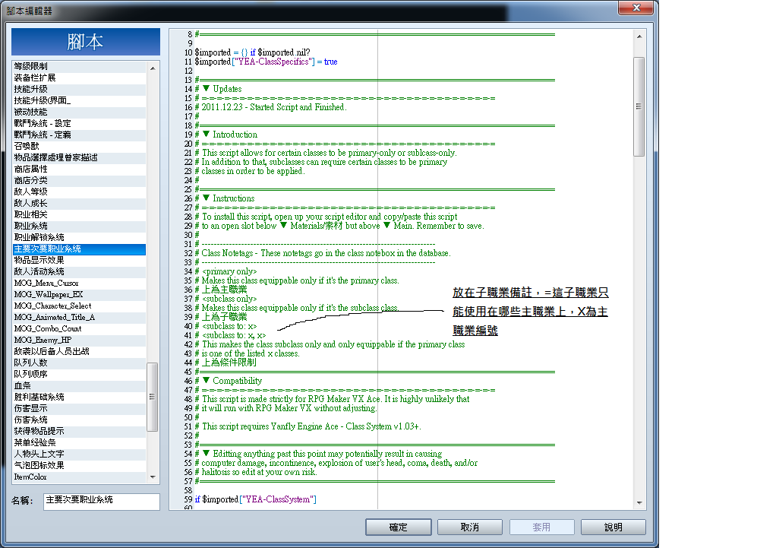Select the 戰鬥系統 - 定義 script
Image resolution: width=757 pixels, height=548 pixels.
[79, 135]
